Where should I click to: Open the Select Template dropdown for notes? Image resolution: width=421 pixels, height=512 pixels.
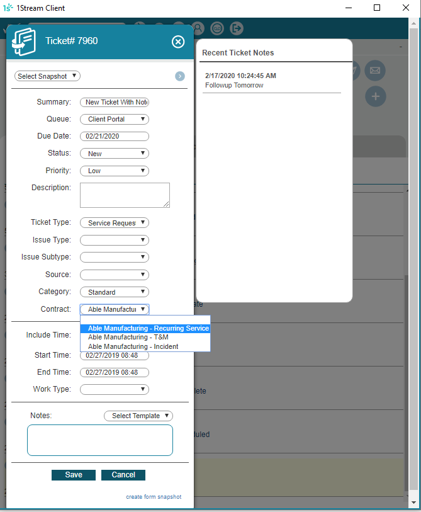[x=138, y=416]
